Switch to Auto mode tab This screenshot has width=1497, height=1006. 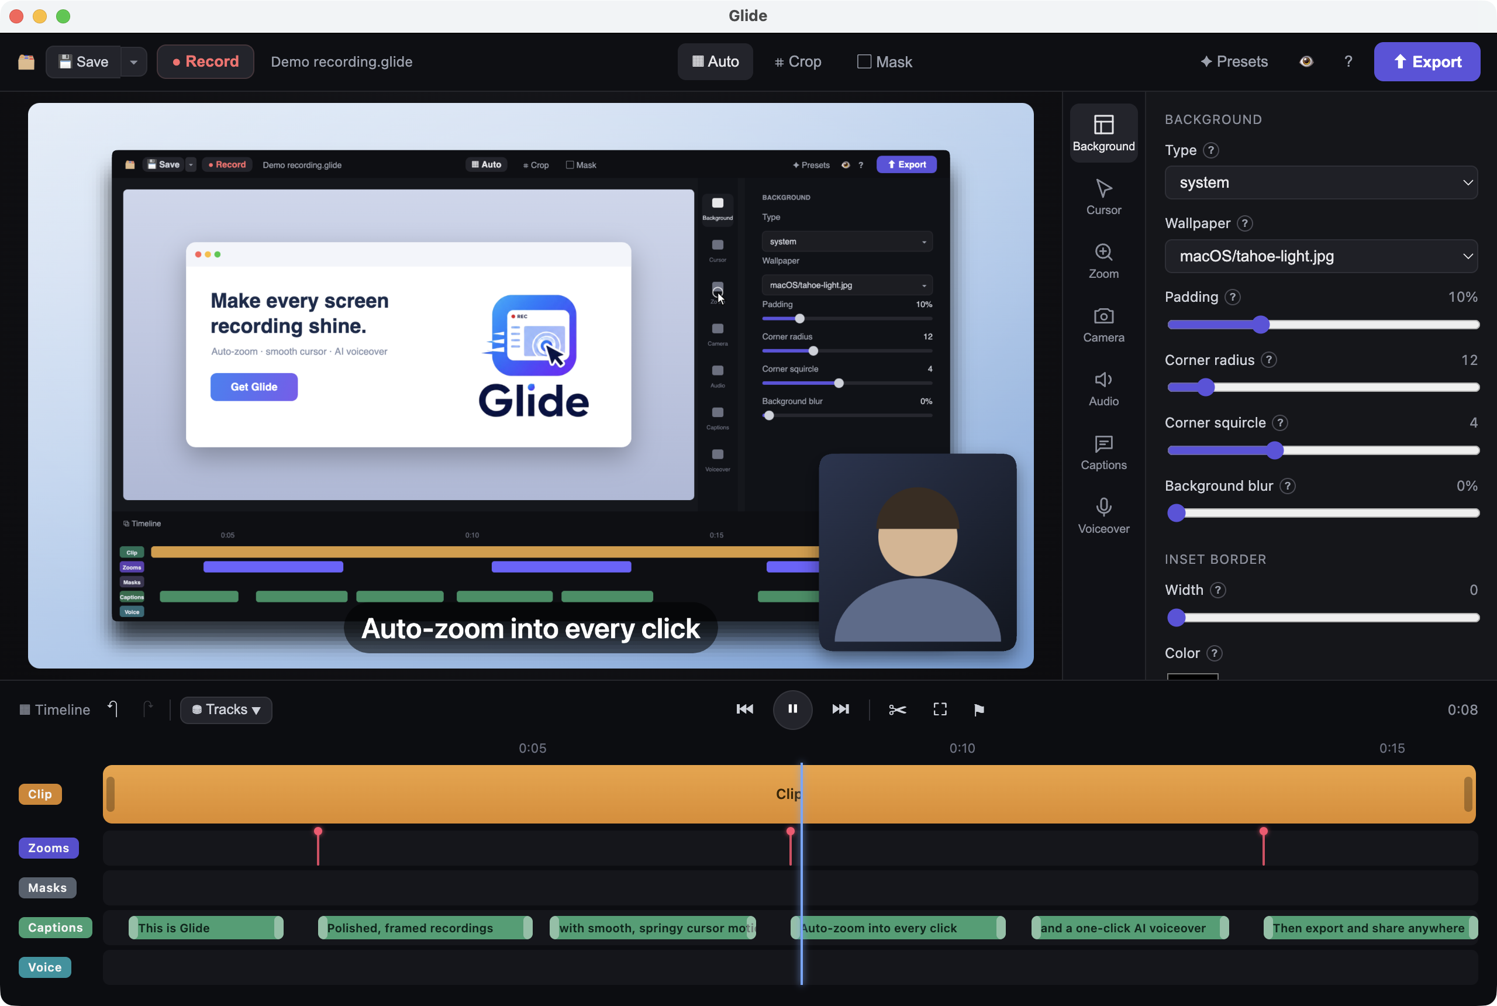pyautogui.click(x=715, y=61)
